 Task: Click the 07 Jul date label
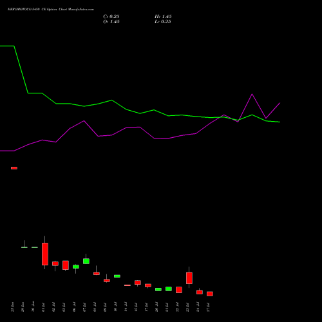84,307
